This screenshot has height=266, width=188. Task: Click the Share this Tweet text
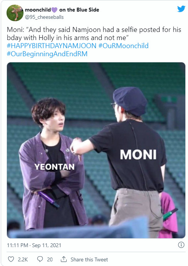[x=89, y=259]
